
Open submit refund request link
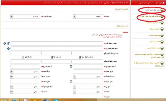point(154,35)
